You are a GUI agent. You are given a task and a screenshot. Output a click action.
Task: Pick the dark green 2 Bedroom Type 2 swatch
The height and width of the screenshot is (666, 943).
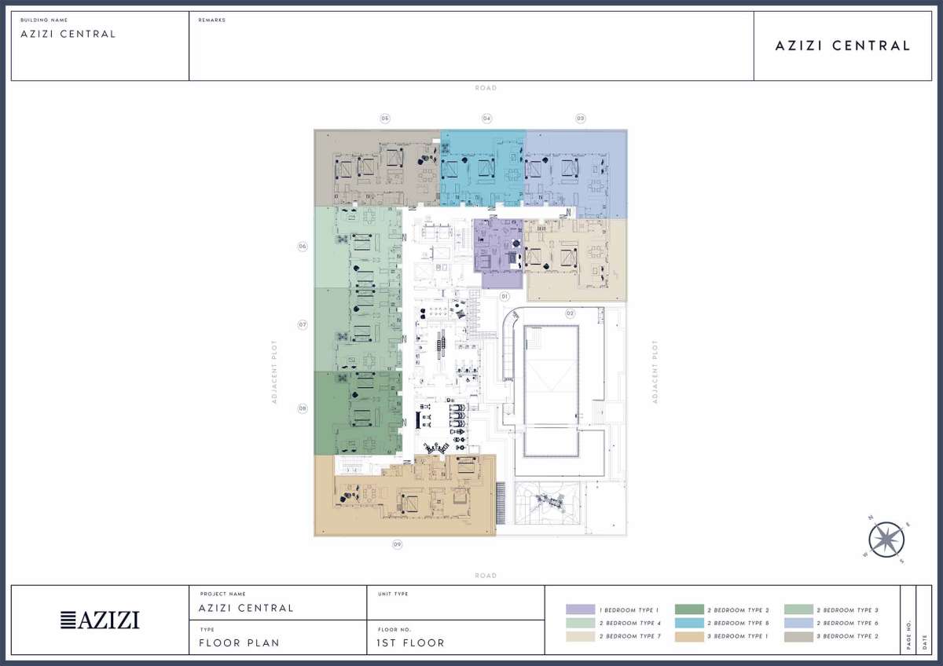(689, 609)
